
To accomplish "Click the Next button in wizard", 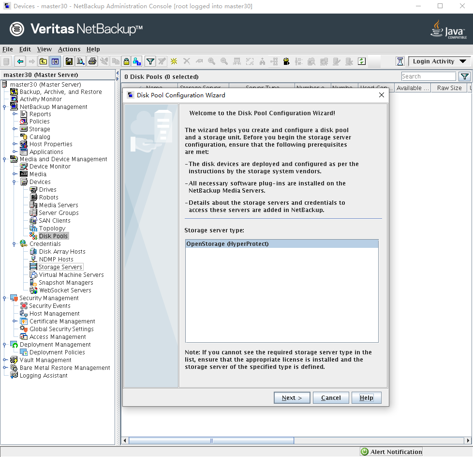I will click(x=292, y=397).
